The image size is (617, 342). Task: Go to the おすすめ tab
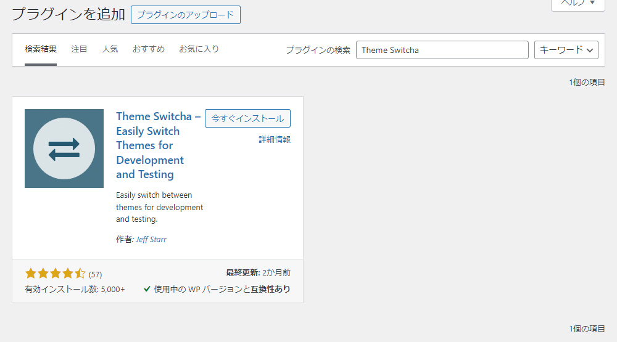pyautogui.click(x=148, y=49)
